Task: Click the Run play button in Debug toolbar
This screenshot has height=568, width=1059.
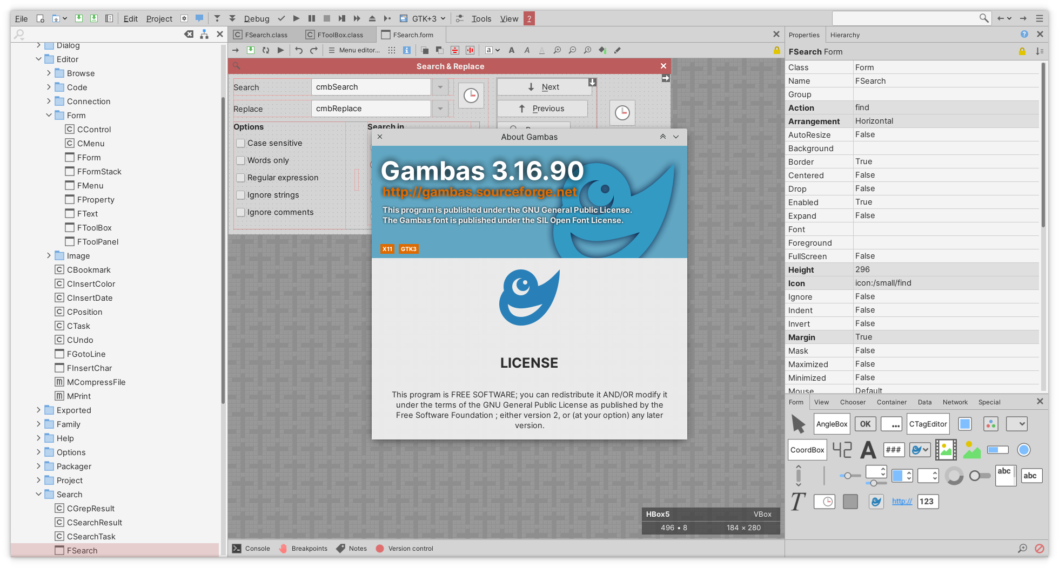Action: [296, 18]
